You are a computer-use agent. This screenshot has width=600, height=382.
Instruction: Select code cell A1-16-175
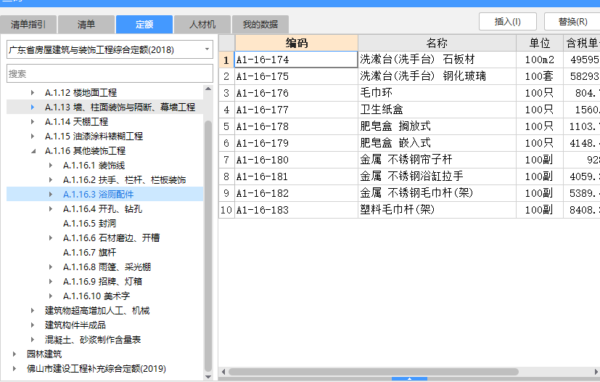tap(296, 76)
